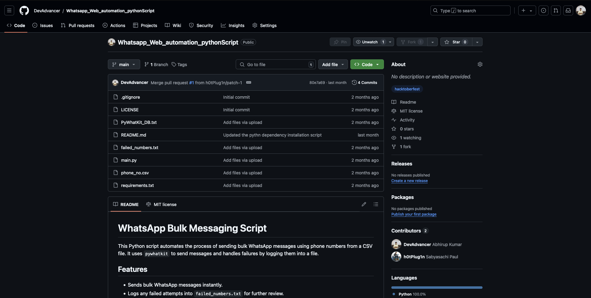Open the main branch selector dropdown
The width and height of the screenshot is (591, 298).
pyautogui.click(x=124, y=64)
